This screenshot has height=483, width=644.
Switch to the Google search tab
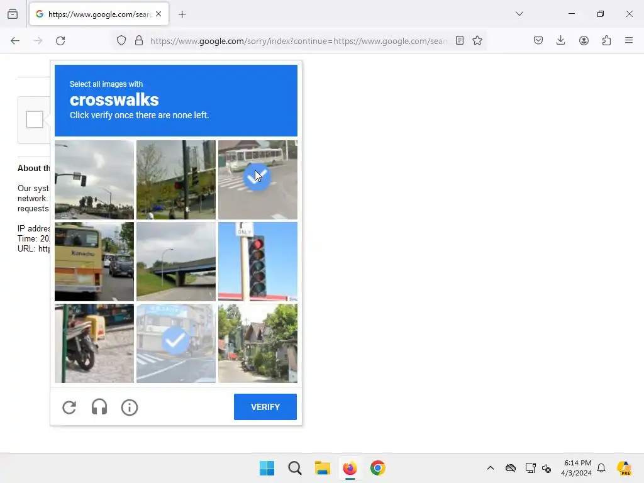pyautogui.click(x=99, y=14)
